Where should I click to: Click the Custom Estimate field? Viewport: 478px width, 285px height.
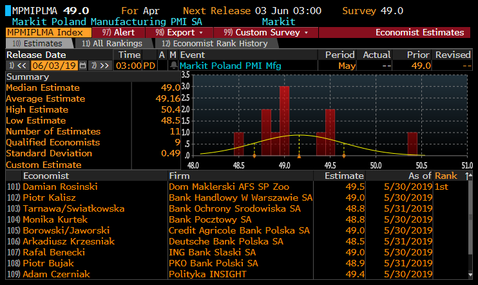tap(156, 165)
